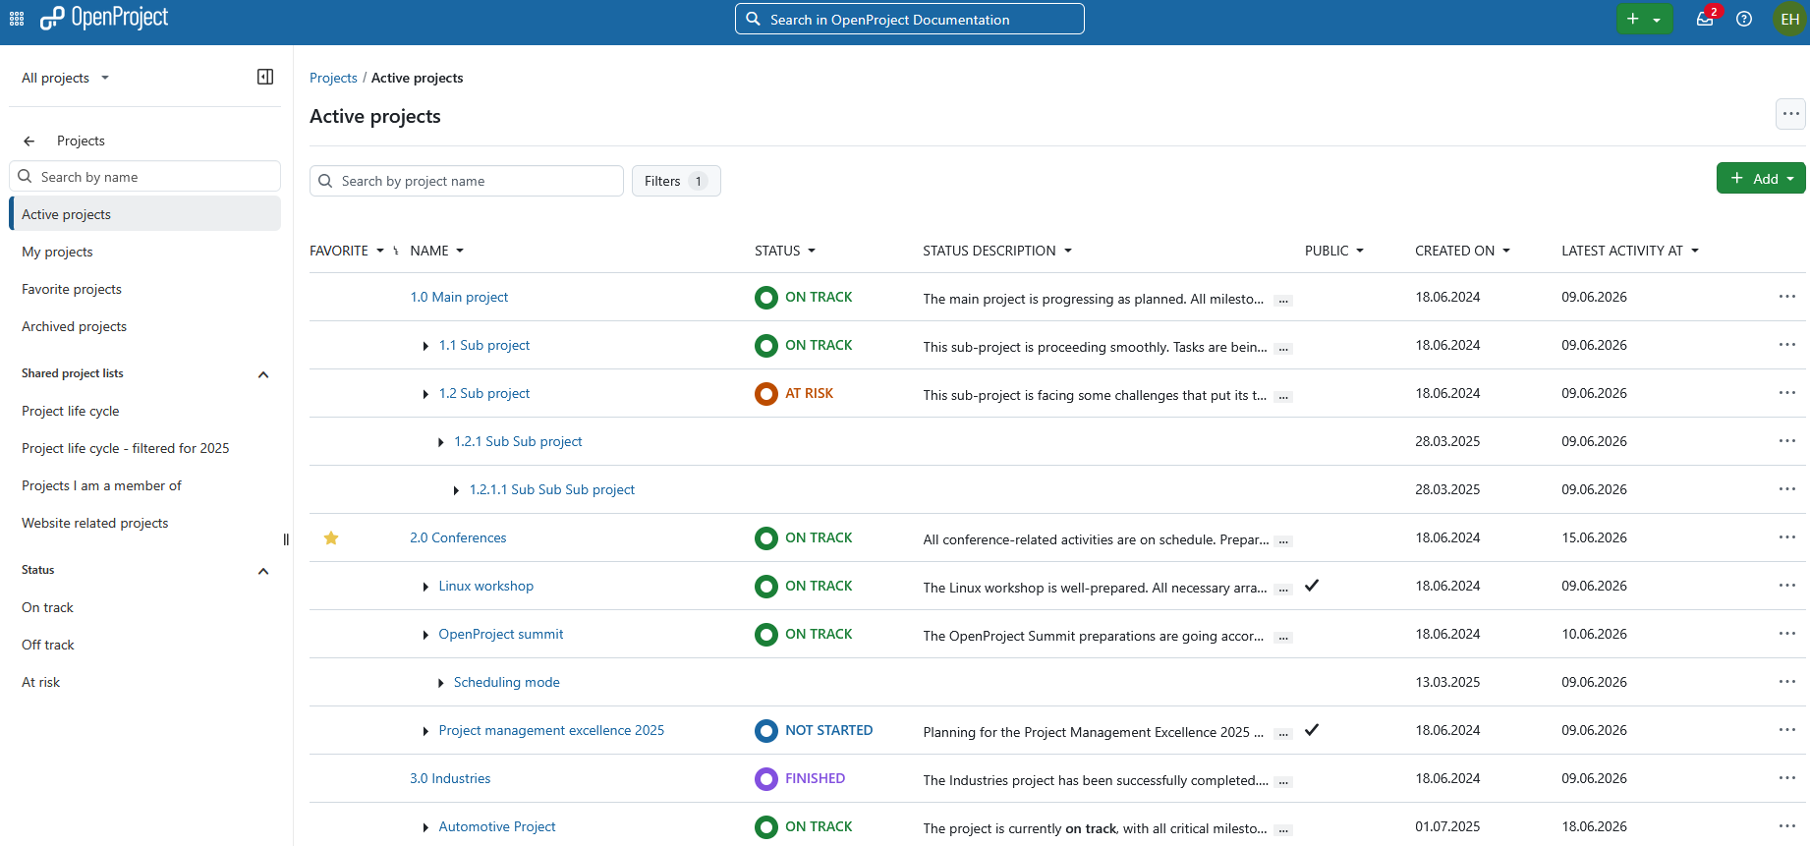Screen dimensions: 1810x846
Task: Open the global green plus create button
Action: click(x=1644, y=19)
